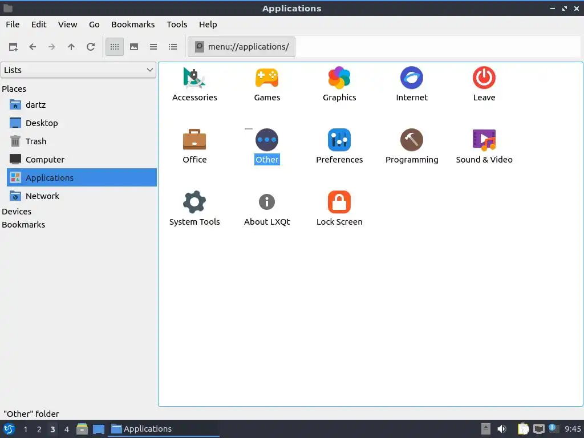Open the update notifier tray icon
This screenshot has height=438, width=584.
(553, 428)
